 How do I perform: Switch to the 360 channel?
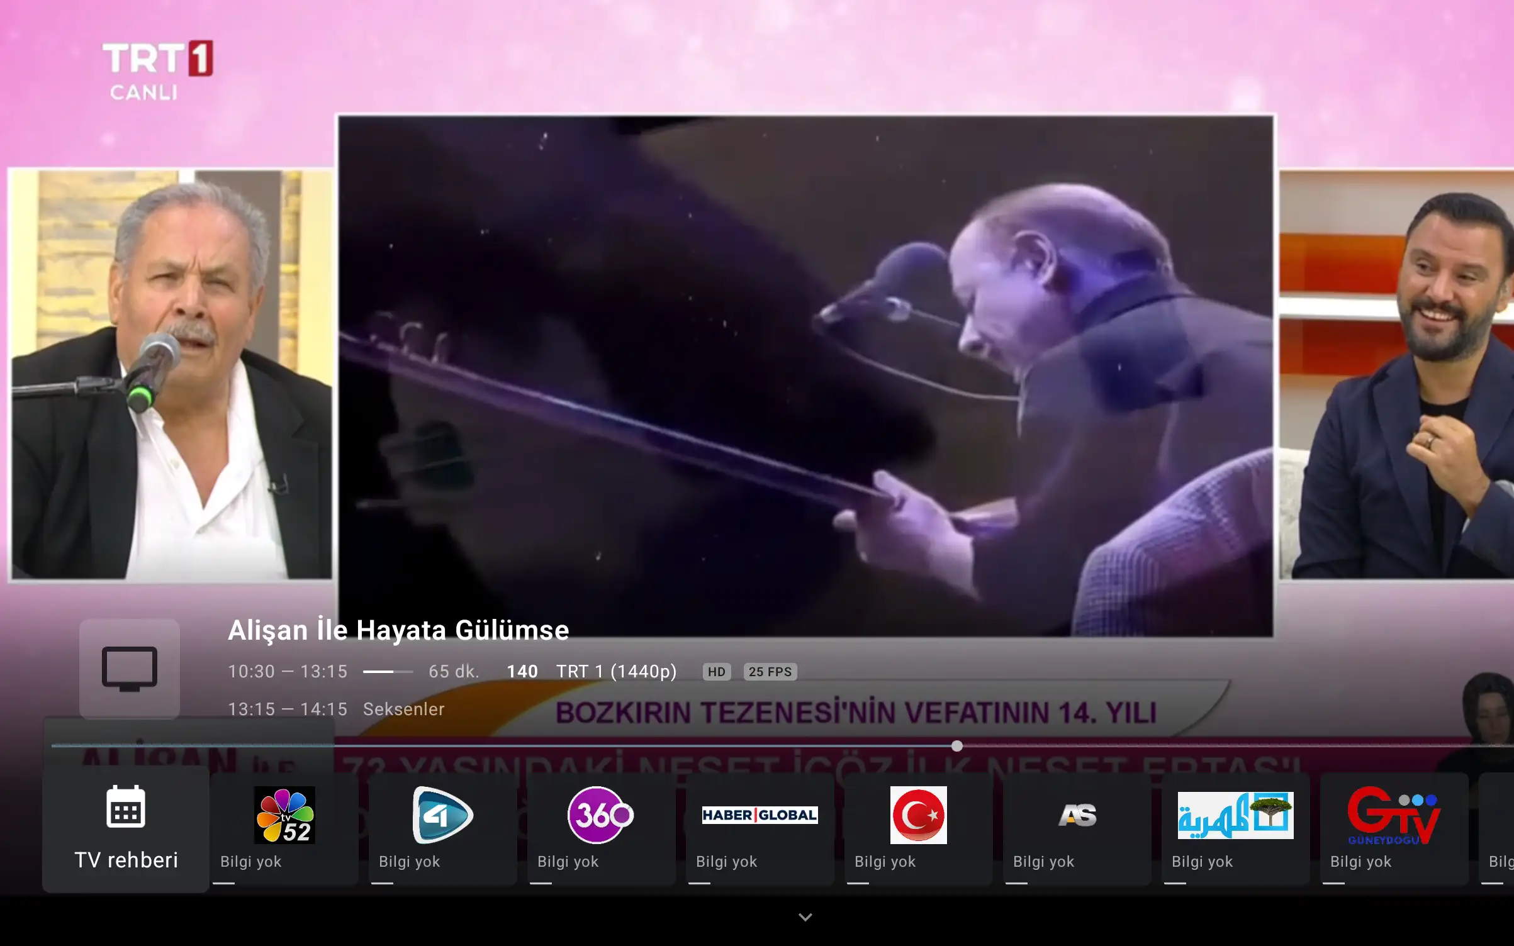[x=602, y=829]
